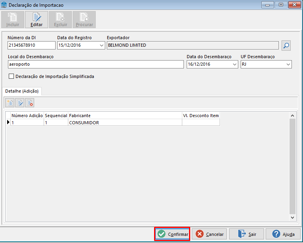The height and width of the screenshot is (243, 303).
Task: Maximize the Declaração de Importacao window
Action: (281, 5)
